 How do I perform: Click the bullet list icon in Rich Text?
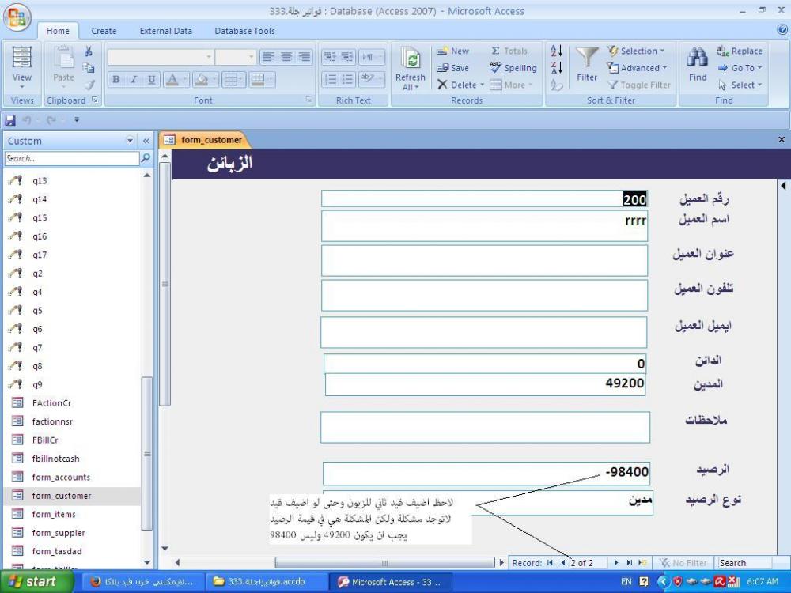click(347, 79)
